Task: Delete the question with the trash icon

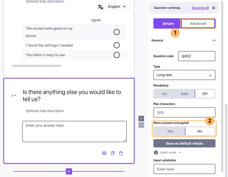Action: [121, 153]
